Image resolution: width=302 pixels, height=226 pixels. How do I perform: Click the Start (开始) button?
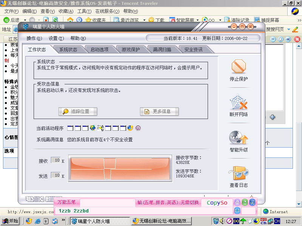10,221
